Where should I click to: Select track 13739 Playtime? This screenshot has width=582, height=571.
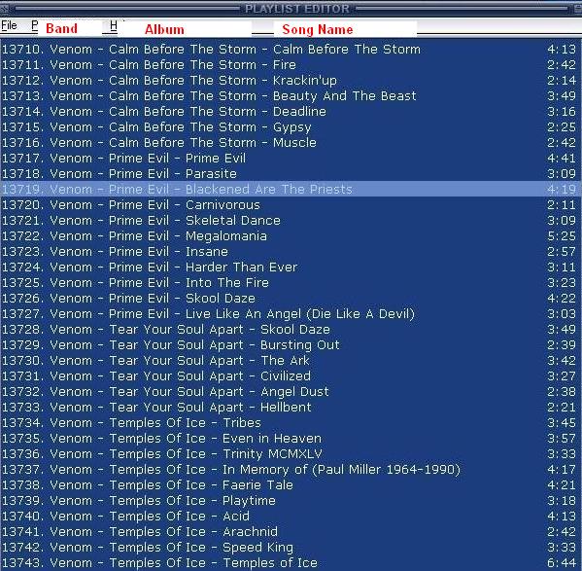pos(291,501)
